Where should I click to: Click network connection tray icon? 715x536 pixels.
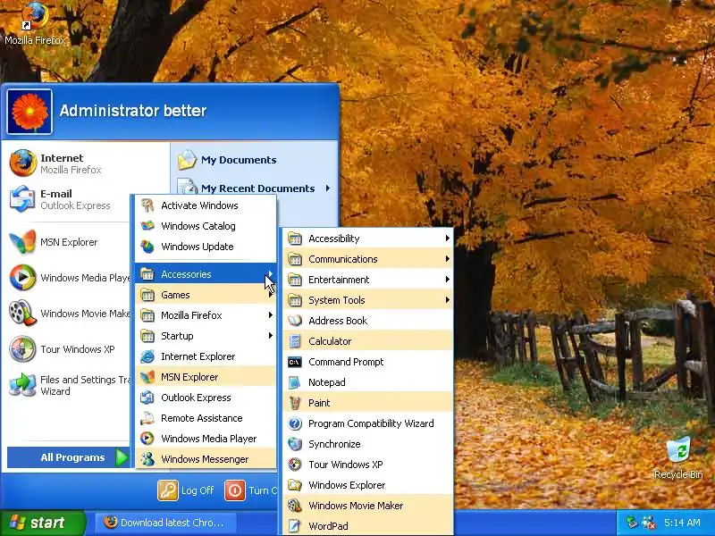point(632,523)
